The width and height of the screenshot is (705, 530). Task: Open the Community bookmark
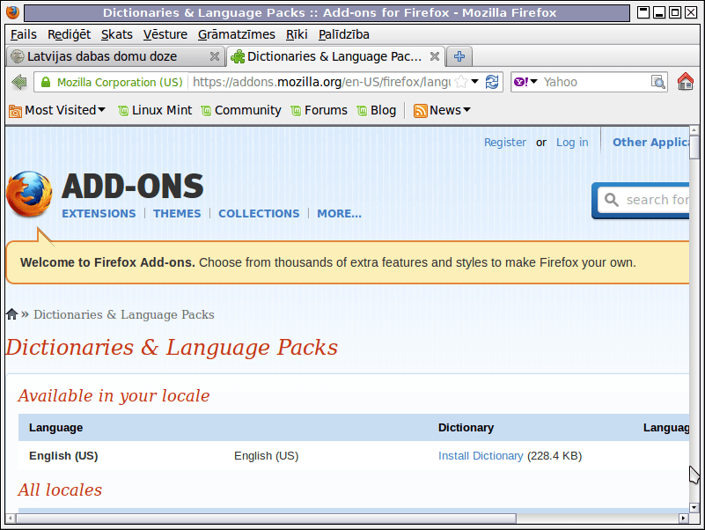point(241,110)
